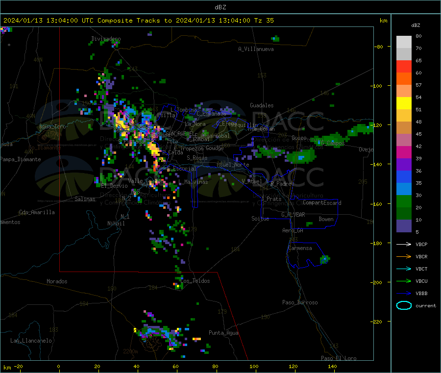Click the Lag.Llancanelo place label
The image size is (441, 373).
[31, 341]
